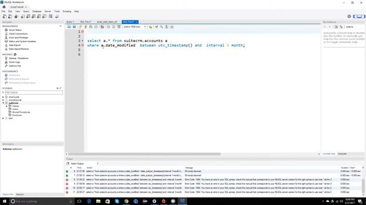Create a new table via the main toolbar icon
Viewport: 366px width, 205px height.
tap(28, 17)
